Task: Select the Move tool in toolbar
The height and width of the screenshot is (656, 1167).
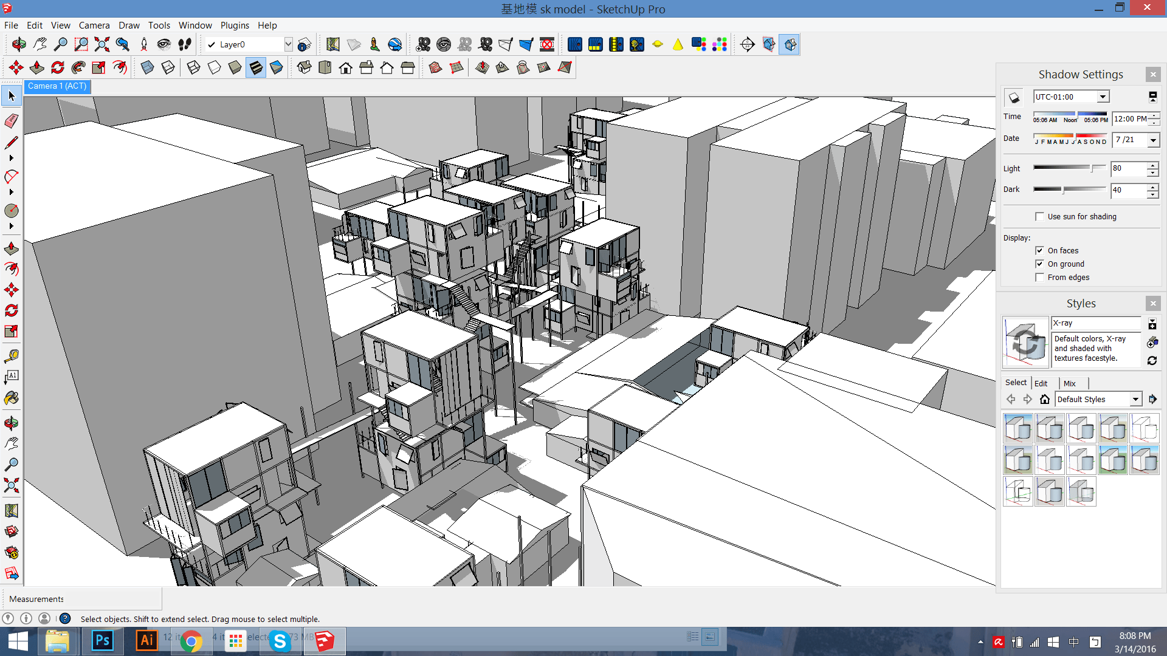Action: (16, 67)
